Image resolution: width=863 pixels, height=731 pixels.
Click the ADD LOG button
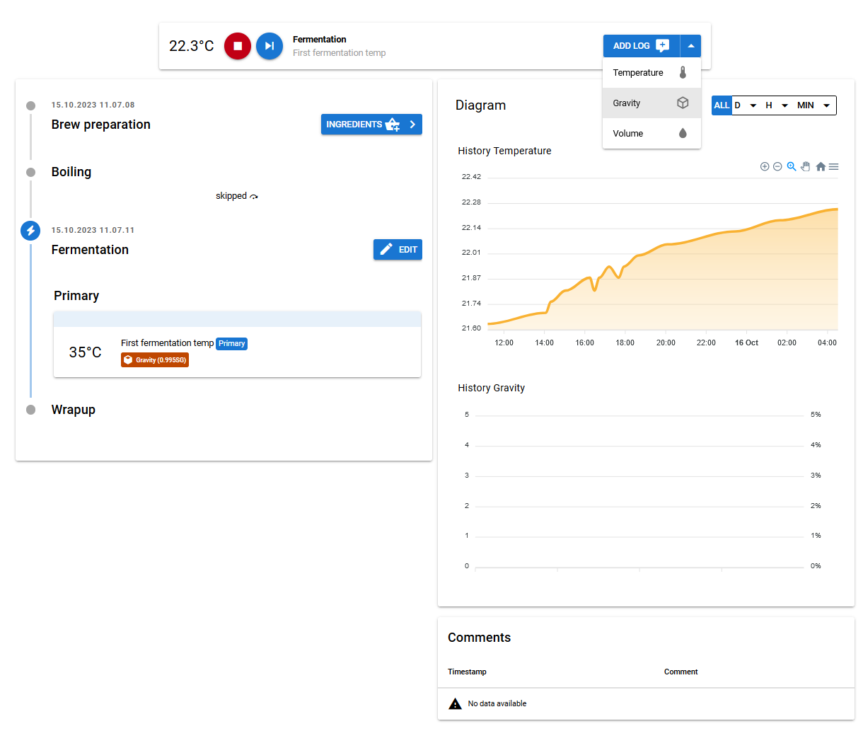[x=641, y=46]
